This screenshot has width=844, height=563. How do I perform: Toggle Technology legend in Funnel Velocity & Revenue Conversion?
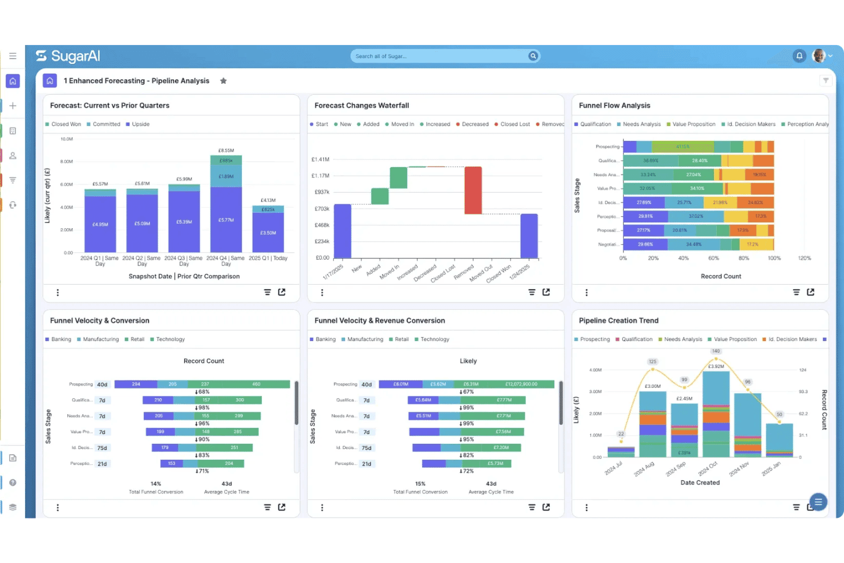(x=432, y=339)
